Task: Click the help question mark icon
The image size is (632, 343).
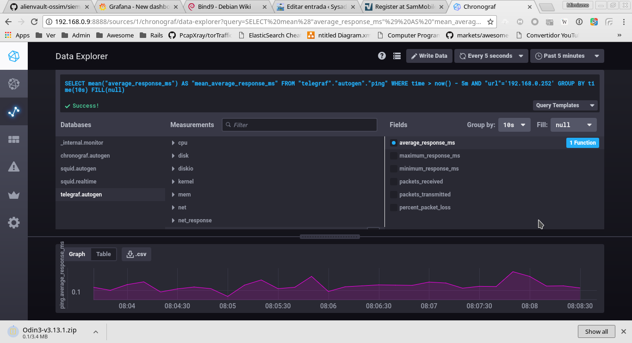Action: tap(382, 55)
